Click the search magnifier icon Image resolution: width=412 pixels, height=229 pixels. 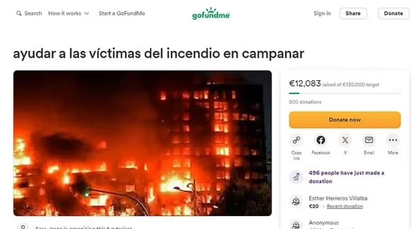(x=19, y=14)
